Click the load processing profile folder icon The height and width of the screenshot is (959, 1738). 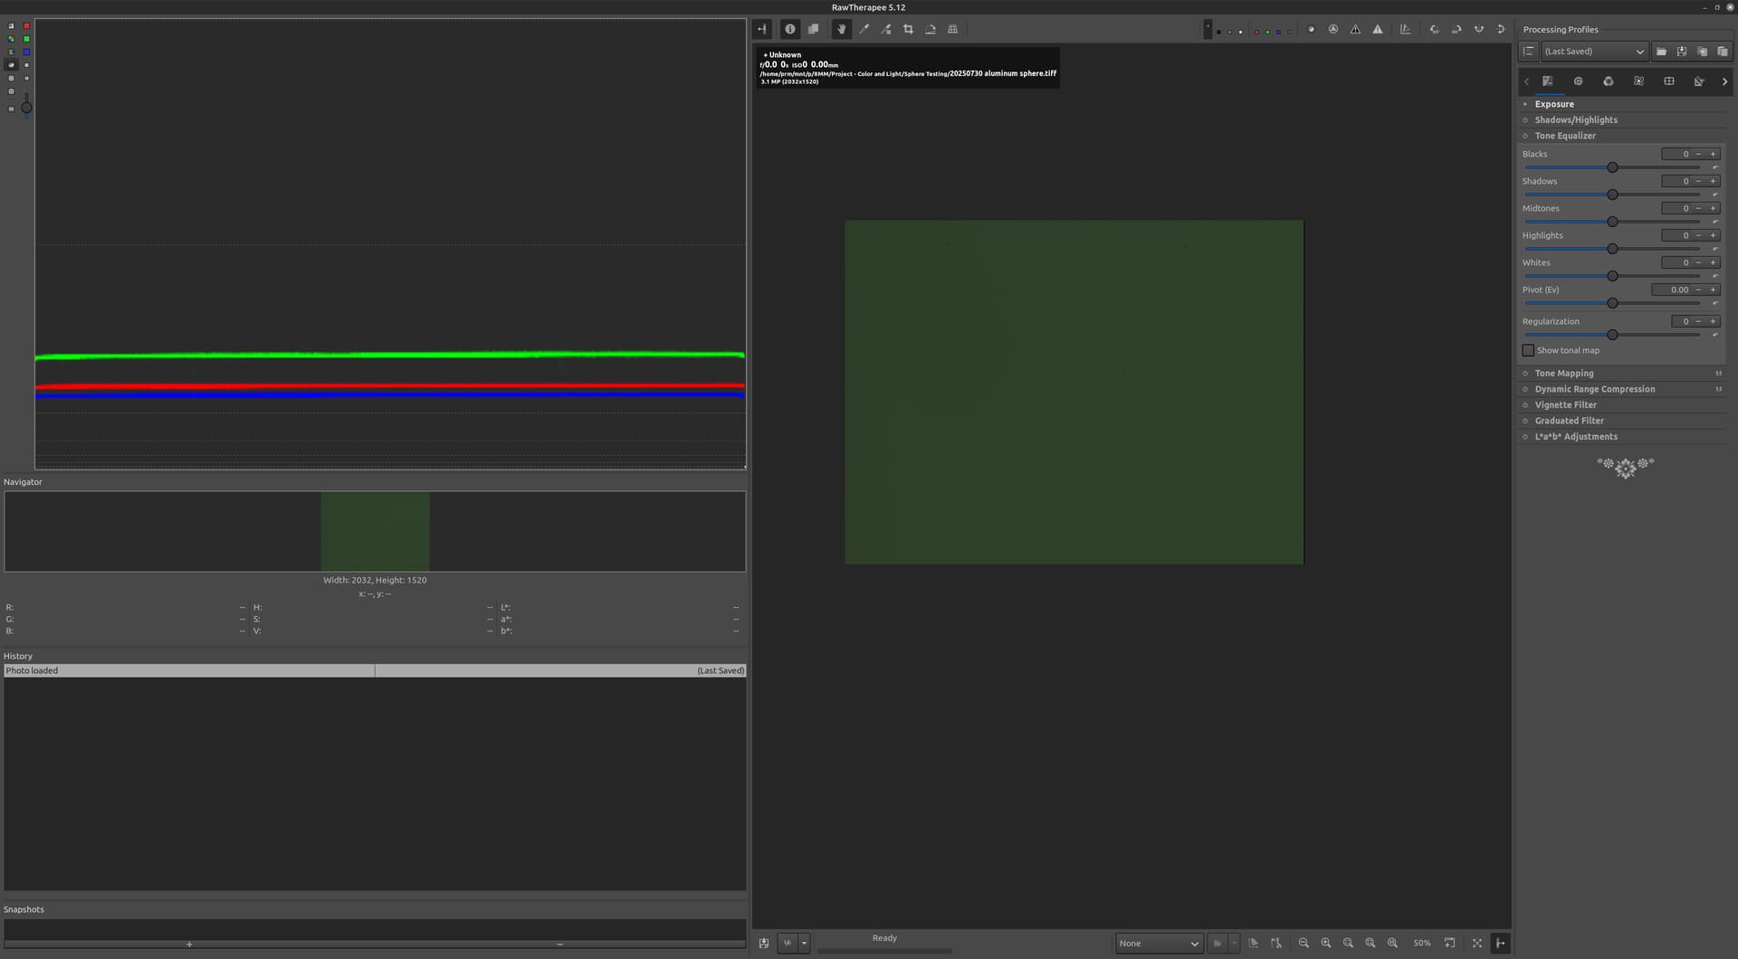pyautogui.click(x=1661, y=52)
